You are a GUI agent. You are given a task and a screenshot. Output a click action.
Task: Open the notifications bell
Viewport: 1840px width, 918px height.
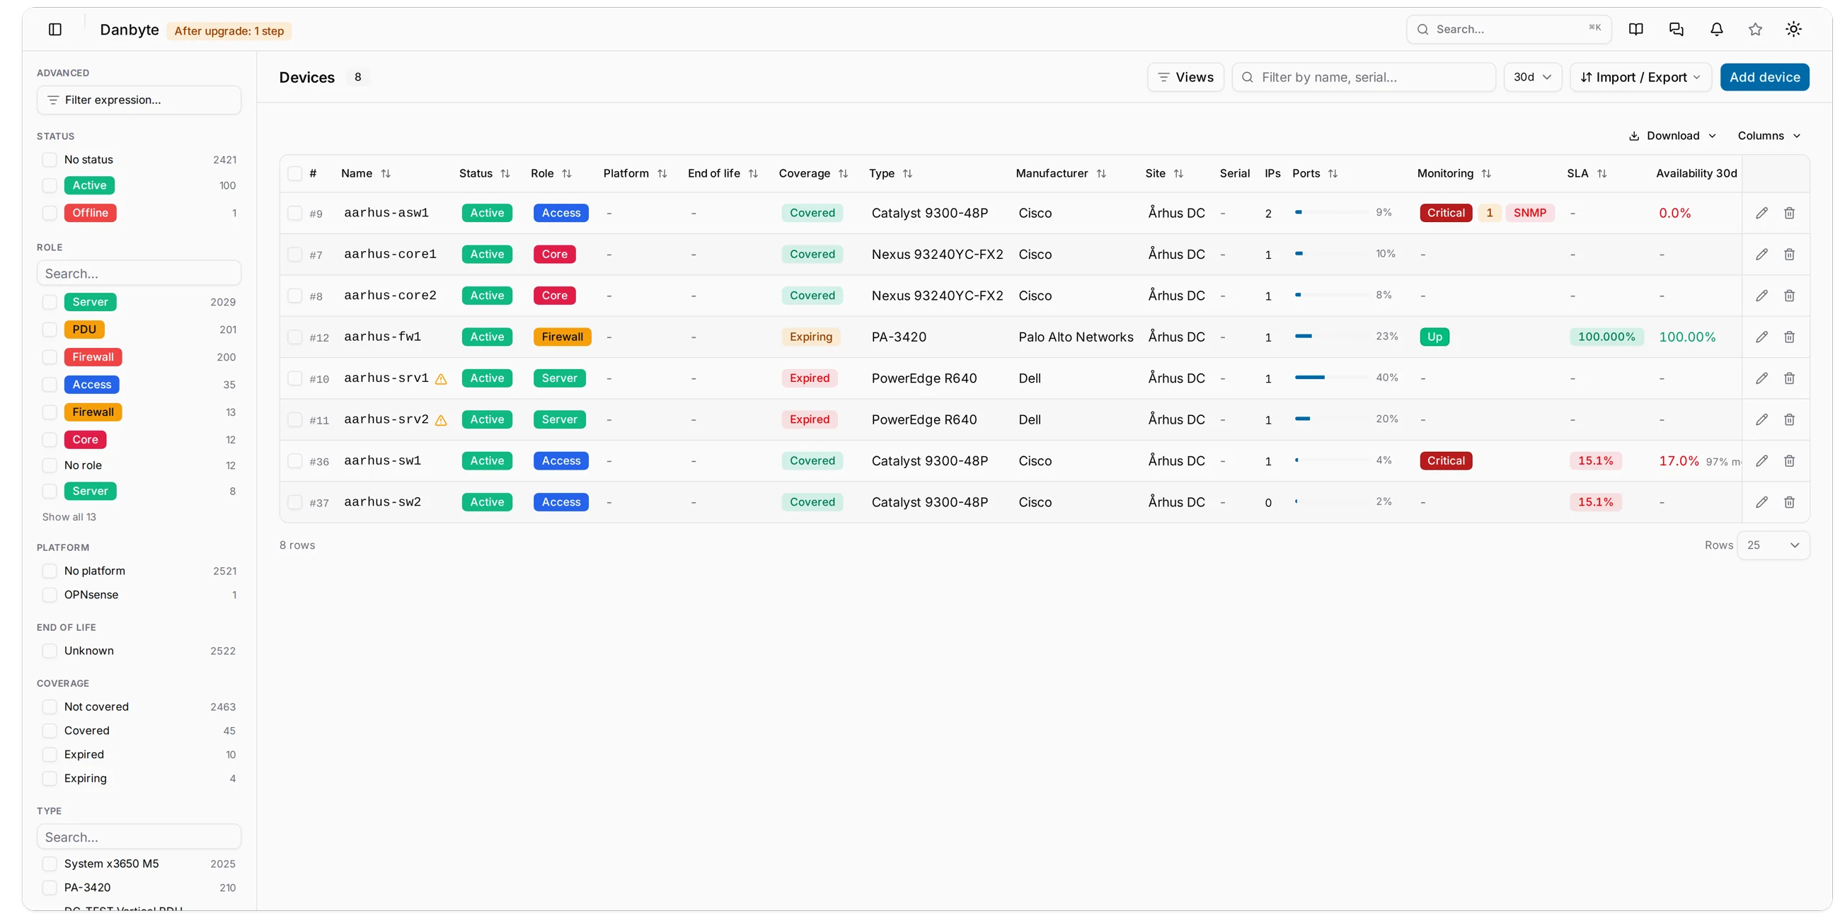click(x=1716, y=29)
